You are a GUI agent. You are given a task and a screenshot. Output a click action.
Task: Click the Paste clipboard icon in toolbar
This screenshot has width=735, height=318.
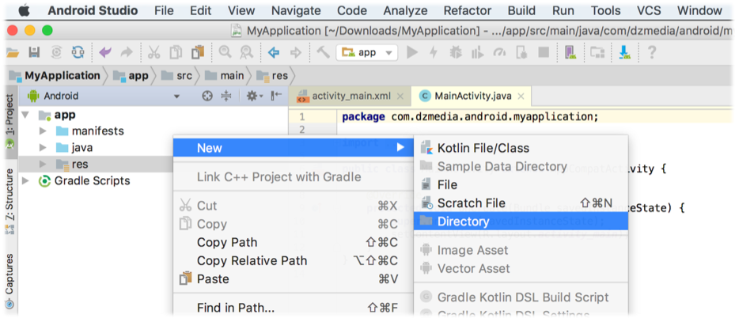click(199, 52)
